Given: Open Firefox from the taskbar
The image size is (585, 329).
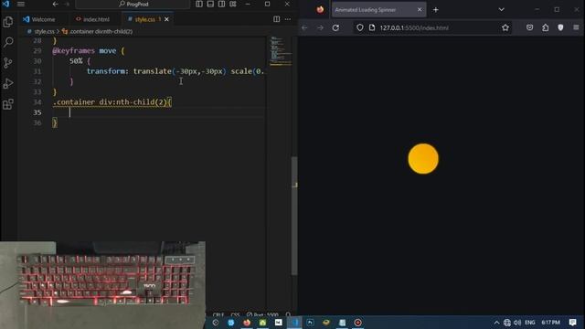Looking at the screenshot, I should 247,323.
